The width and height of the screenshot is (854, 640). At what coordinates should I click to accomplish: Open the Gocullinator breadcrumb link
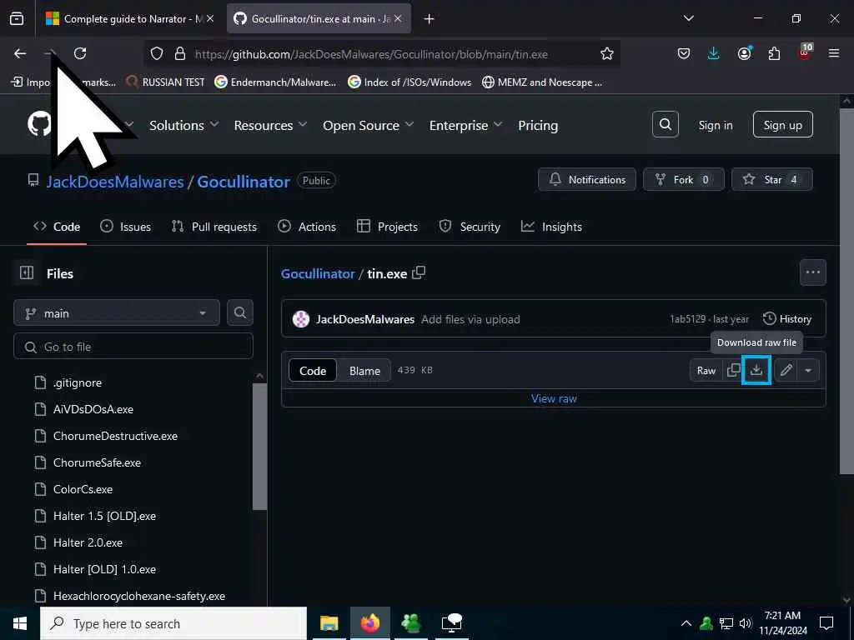click(x=318, y=273)
